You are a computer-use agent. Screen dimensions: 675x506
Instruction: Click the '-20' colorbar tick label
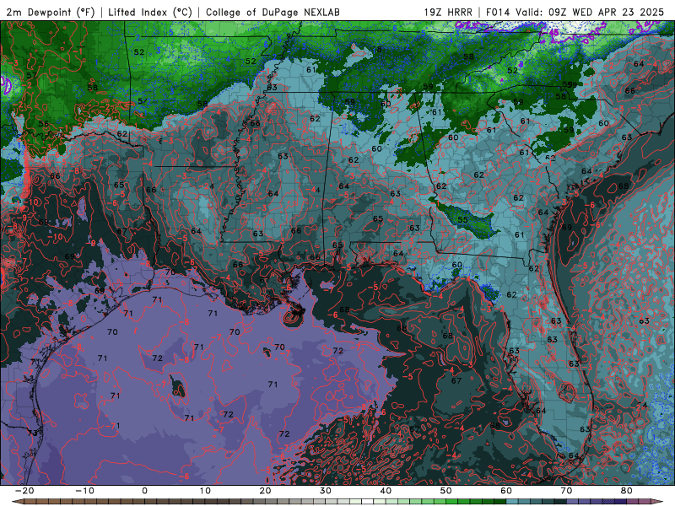pos(24,491)
